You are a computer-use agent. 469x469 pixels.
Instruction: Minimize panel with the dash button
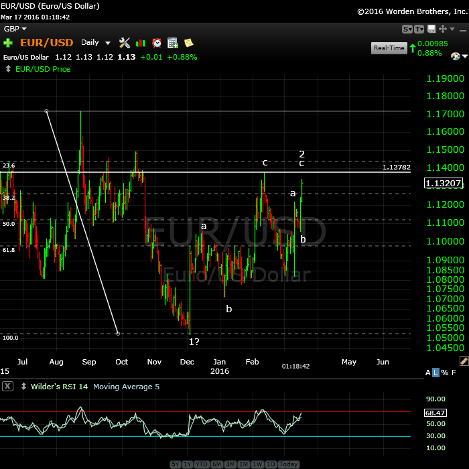[463, 30]
